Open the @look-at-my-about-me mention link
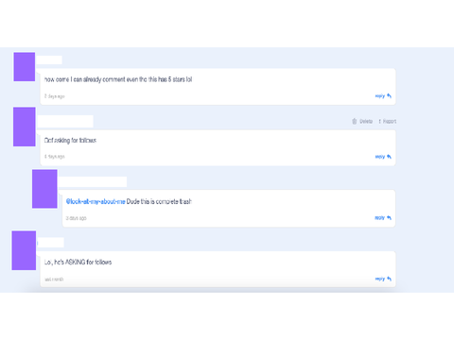 point(96,201)
